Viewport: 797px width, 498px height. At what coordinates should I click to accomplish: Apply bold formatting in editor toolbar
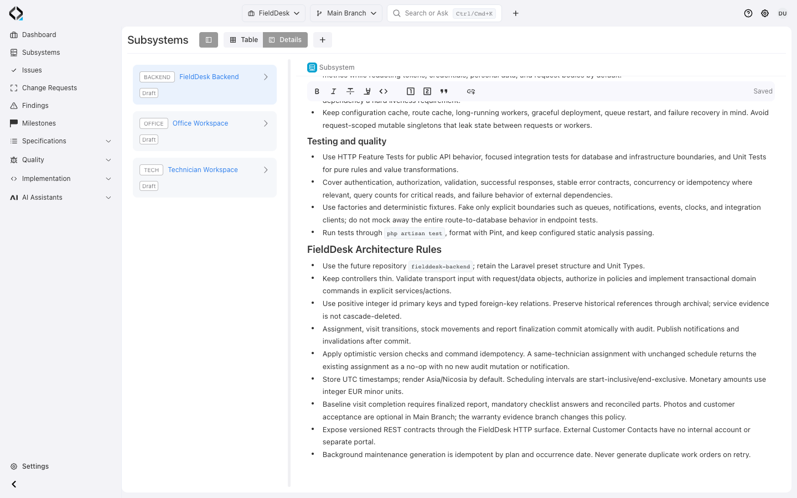point(317,91)
